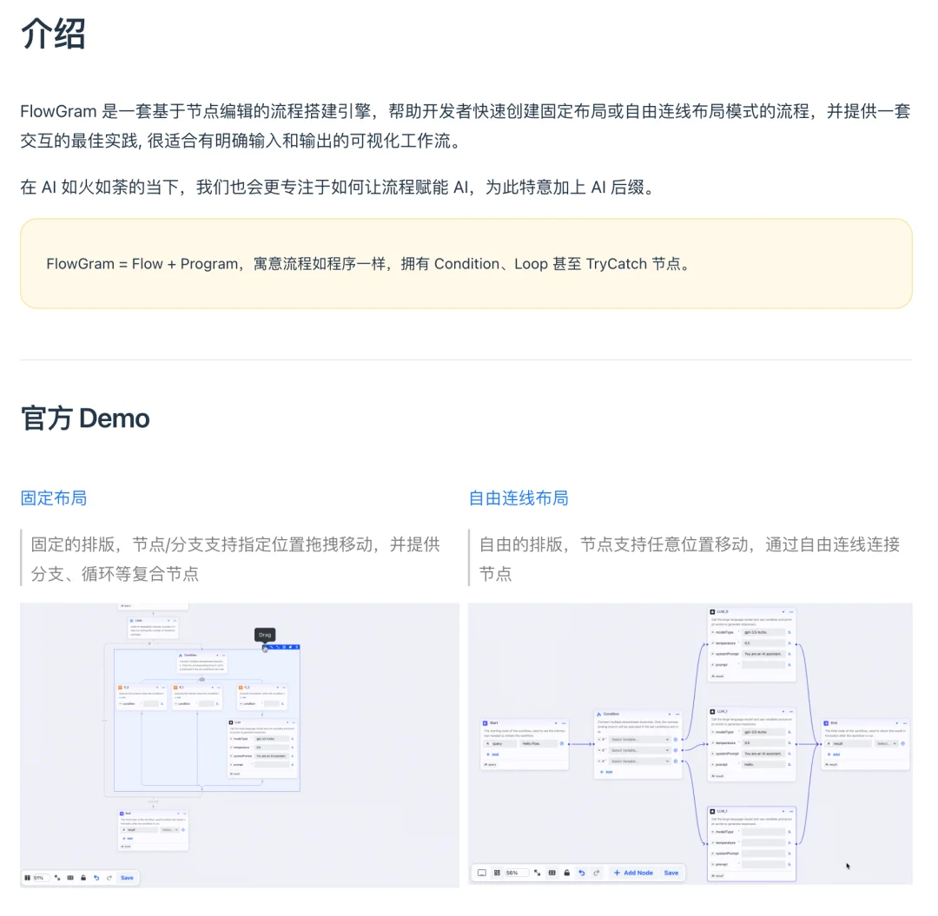Image resolution: width=938 pixels, height=916 pixels.
Task: Open Select dropdown in End node
Action: (x=886, y=743)
